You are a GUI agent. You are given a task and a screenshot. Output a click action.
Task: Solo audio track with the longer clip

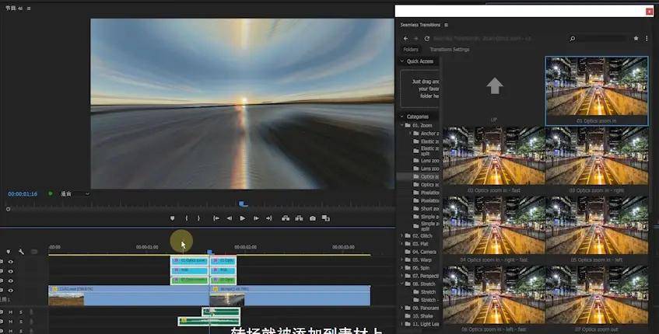pyautogui.click(x=21, y=322)
